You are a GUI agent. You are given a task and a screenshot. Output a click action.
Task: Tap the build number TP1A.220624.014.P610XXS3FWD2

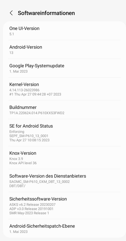[37, 113]
